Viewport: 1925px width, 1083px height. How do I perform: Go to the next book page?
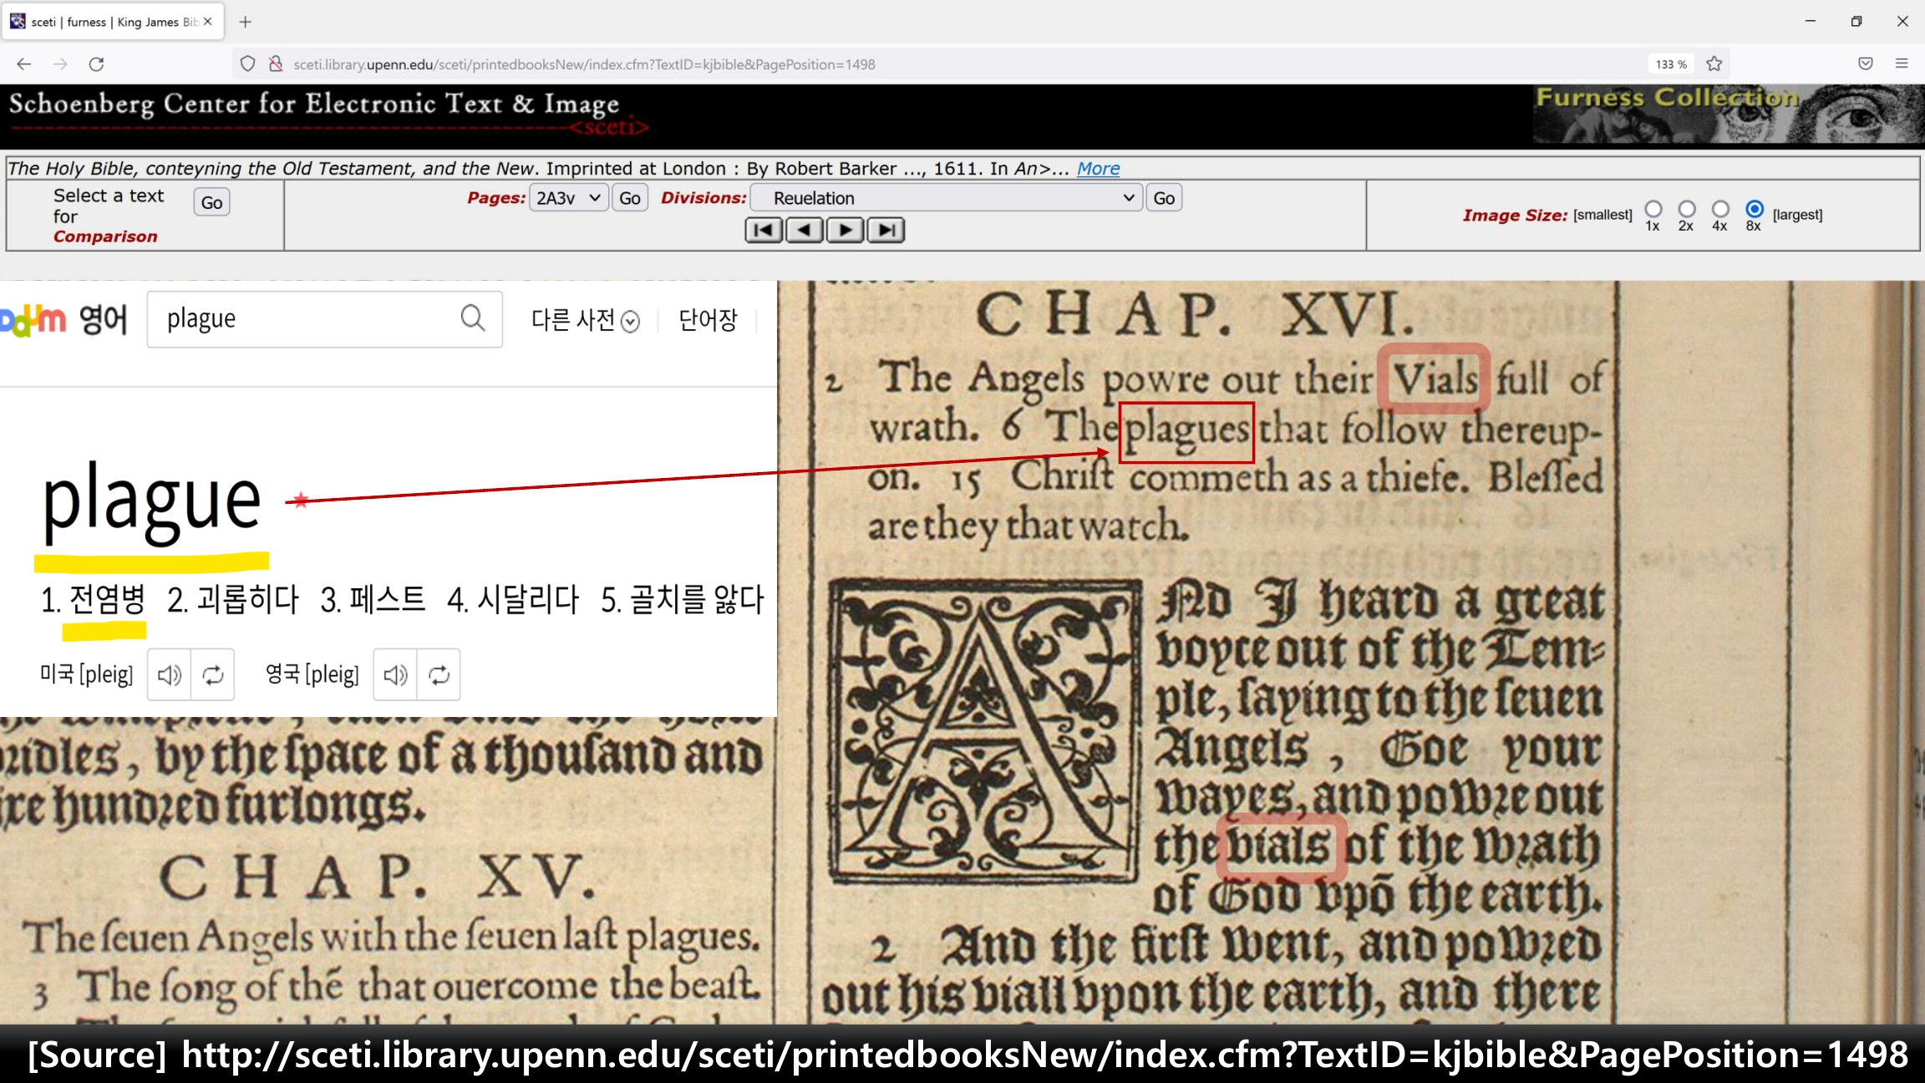click(x=846, y=230)
